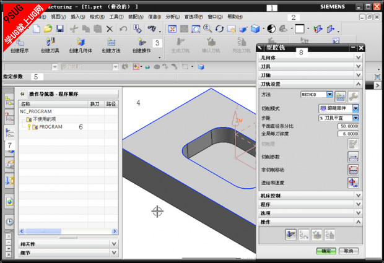The width and height of the screenshot is (384, 263).
Task: Click the 换刀 column header
Action: pyautogui.click(x=96, y=104)
